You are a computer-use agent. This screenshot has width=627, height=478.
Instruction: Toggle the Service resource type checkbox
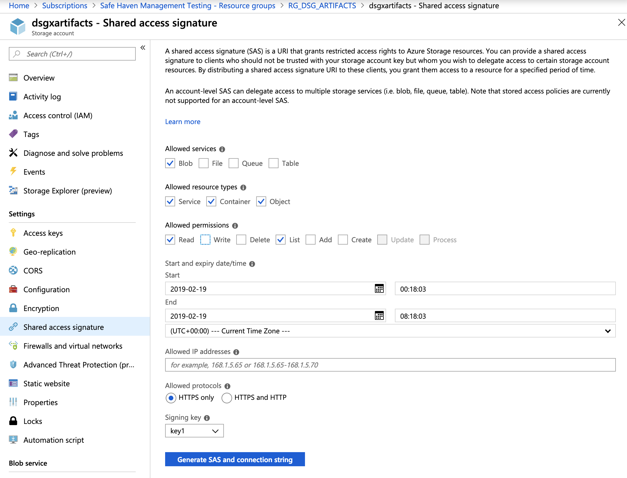point(170,201)
